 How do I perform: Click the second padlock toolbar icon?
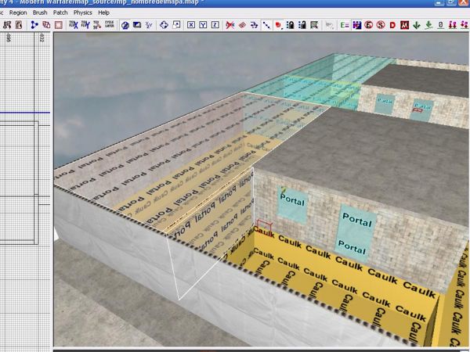(302, 25)
